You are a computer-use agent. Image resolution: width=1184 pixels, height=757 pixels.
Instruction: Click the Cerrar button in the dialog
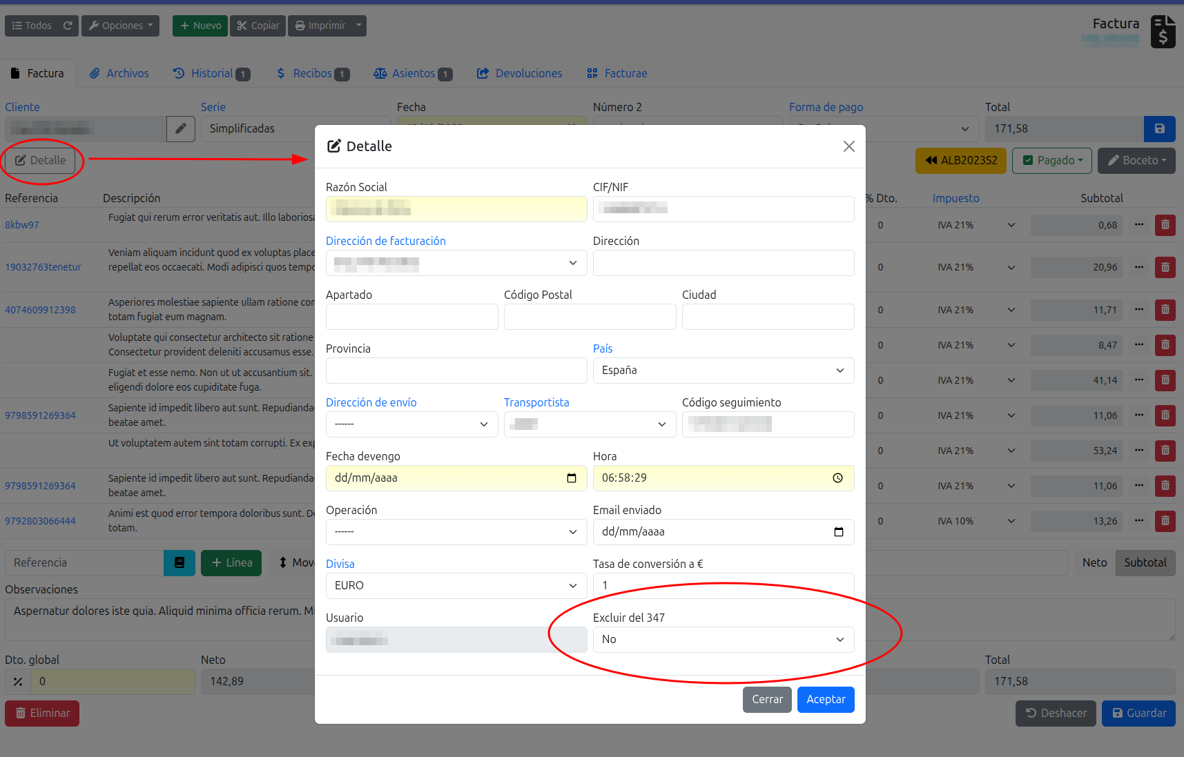766,700
